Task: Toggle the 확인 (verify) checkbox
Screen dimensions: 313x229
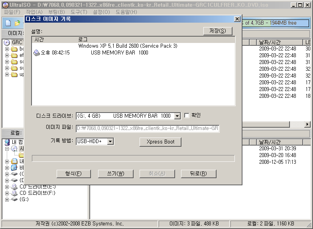Action: pos(187,115)
